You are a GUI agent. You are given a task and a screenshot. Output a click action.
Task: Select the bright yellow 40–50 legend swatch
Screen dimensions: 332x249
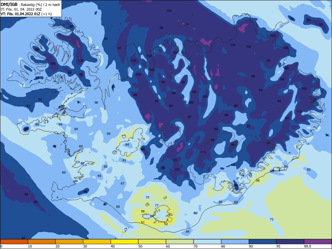(124, 242)
